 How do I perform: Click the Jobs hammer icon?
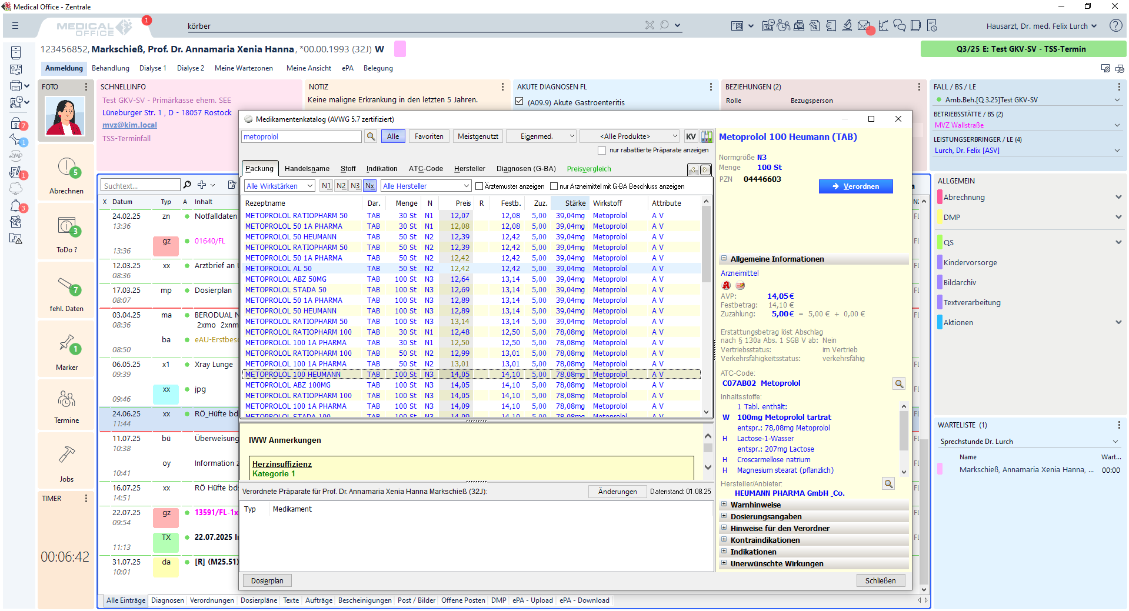tap(66, 455)
